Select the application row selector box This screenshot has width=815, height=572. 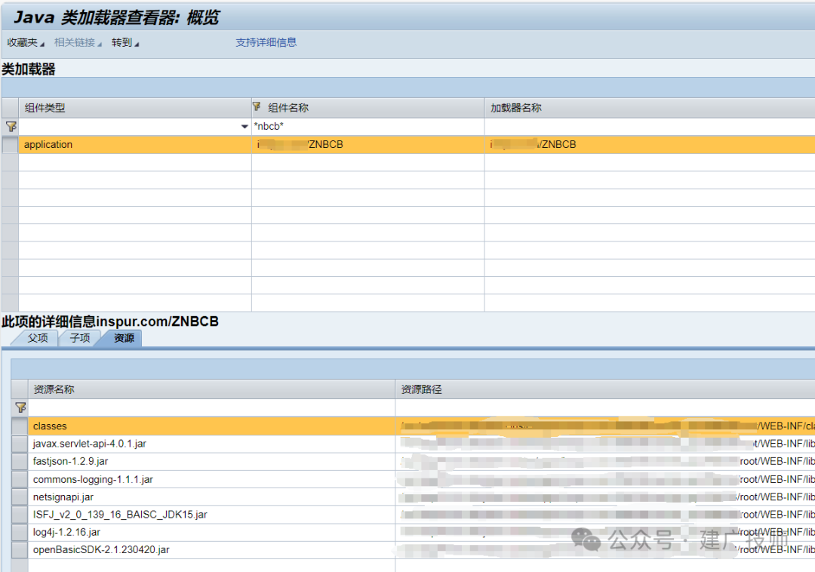click(10, 144)
